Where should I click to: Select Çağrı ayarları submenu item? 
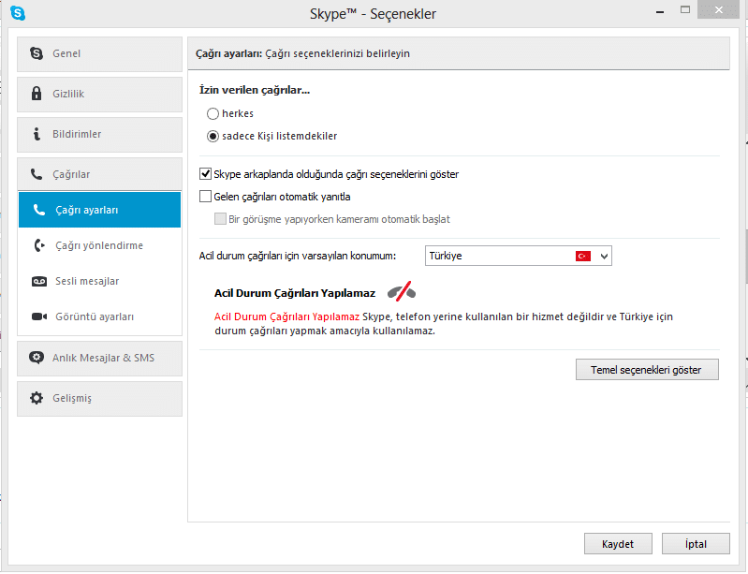tap(99, 210)
